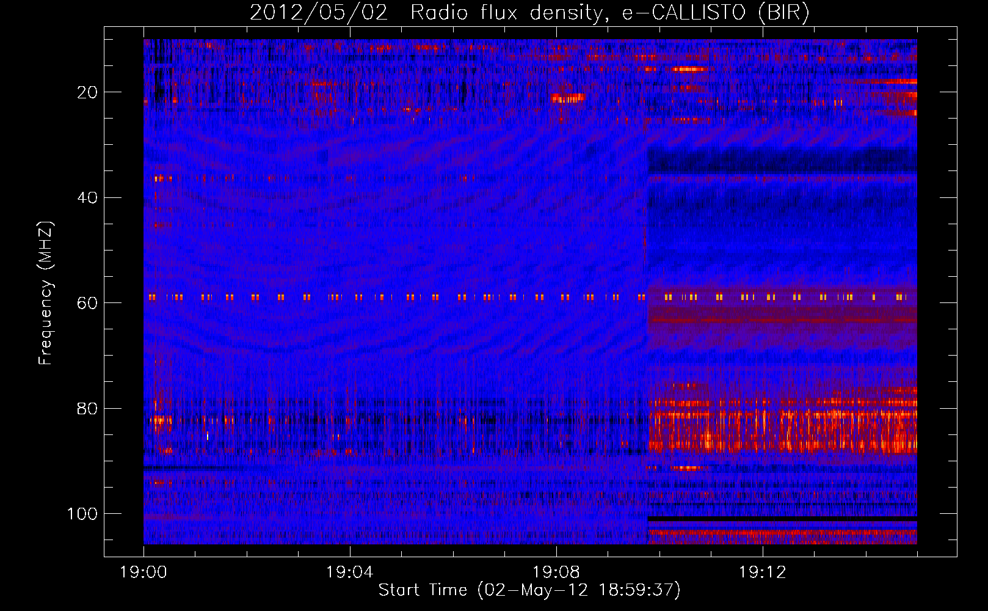Click the 'Frequency (MHZ)' y-axis label
988x611 pixels.
(x=46, y=293)
